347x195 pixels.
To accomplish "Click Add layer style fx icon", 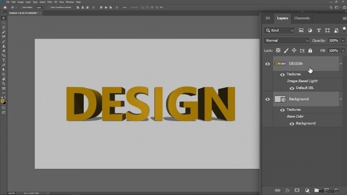I will tap(287, 190).
